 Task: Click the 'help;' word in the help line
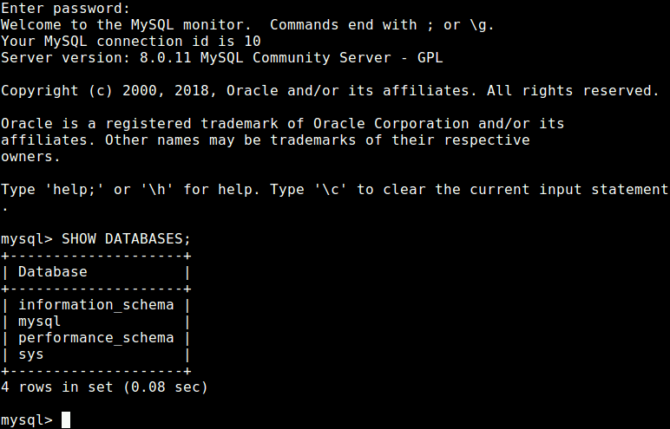[75, 190]
